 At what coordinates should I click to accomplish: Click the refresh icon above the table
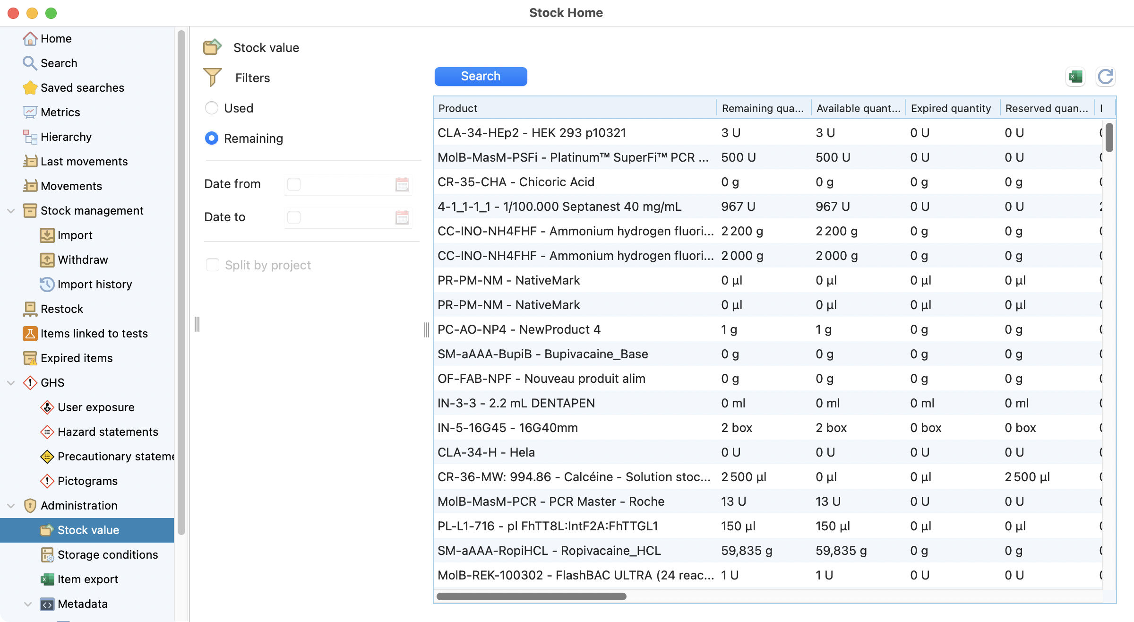point(1105,77)
